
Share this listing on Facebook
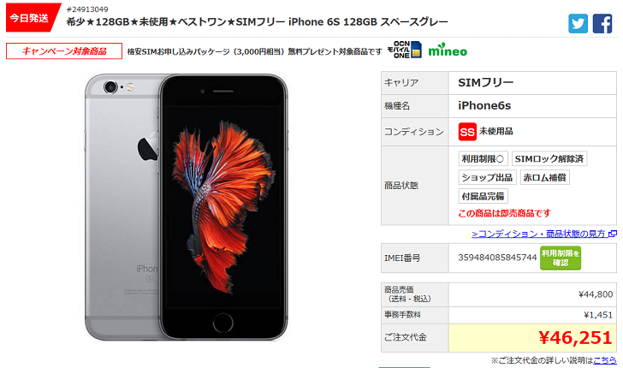click(x=602, y=23)
